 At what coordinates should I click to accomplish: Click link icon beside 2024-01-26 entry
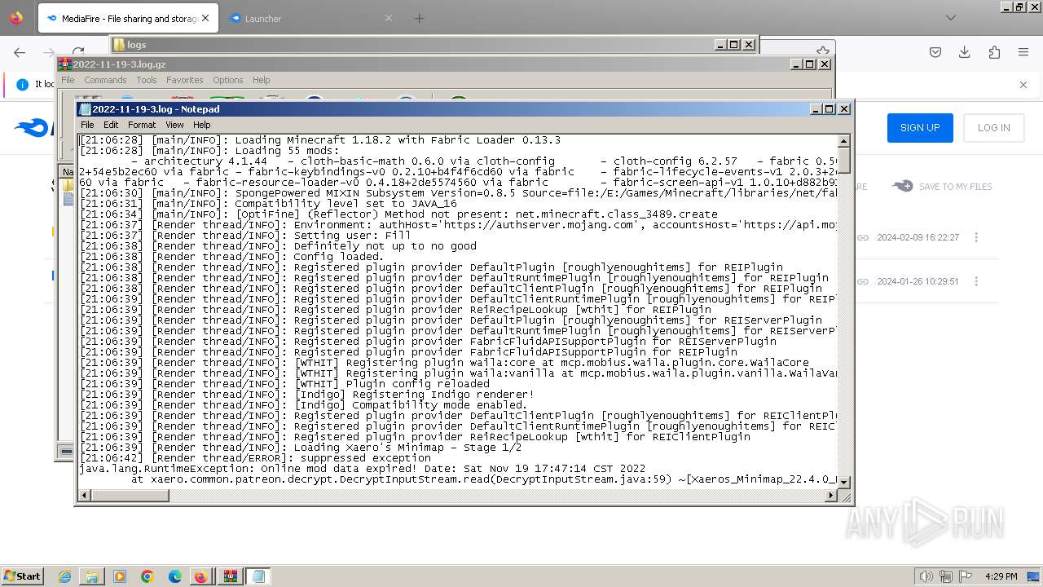pyautogui.click(x=862, y=281)
